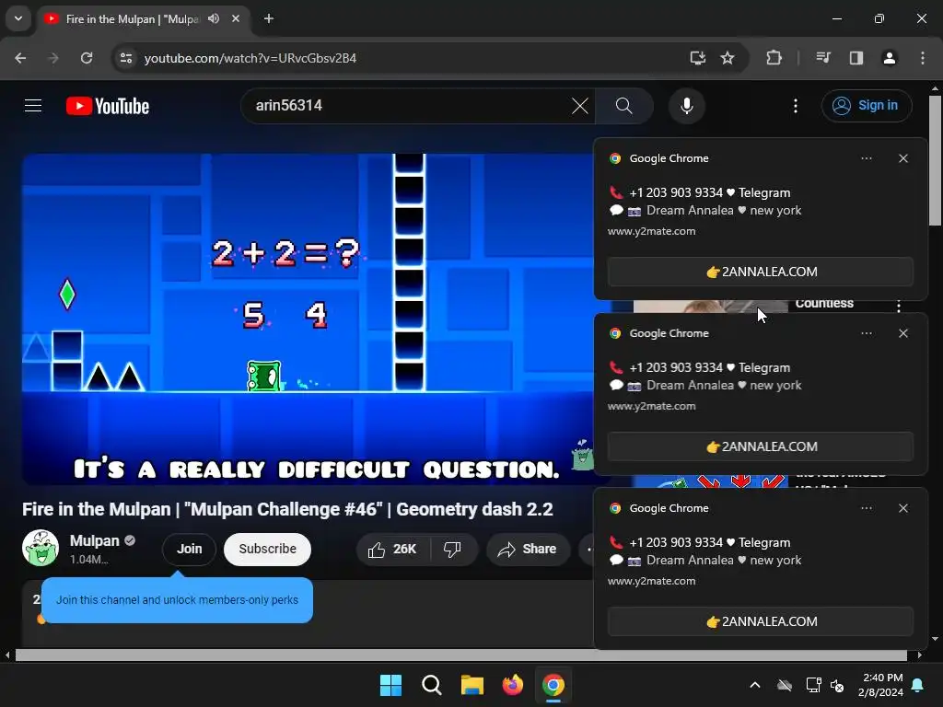Open the media controls in Chrome toolbar
The width and height of the screenshot is (943, 707).
pos(823,58)
